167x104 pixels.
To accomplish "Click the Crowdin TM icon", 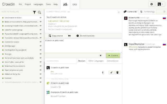I will click(48, 83).
